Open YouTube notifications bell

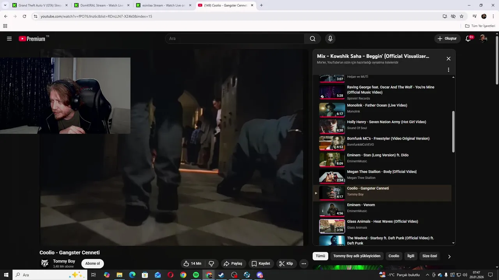(469, 38)
